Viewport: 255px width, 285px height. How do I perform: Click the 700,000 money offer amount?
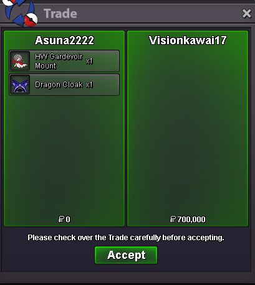(191, 219)
